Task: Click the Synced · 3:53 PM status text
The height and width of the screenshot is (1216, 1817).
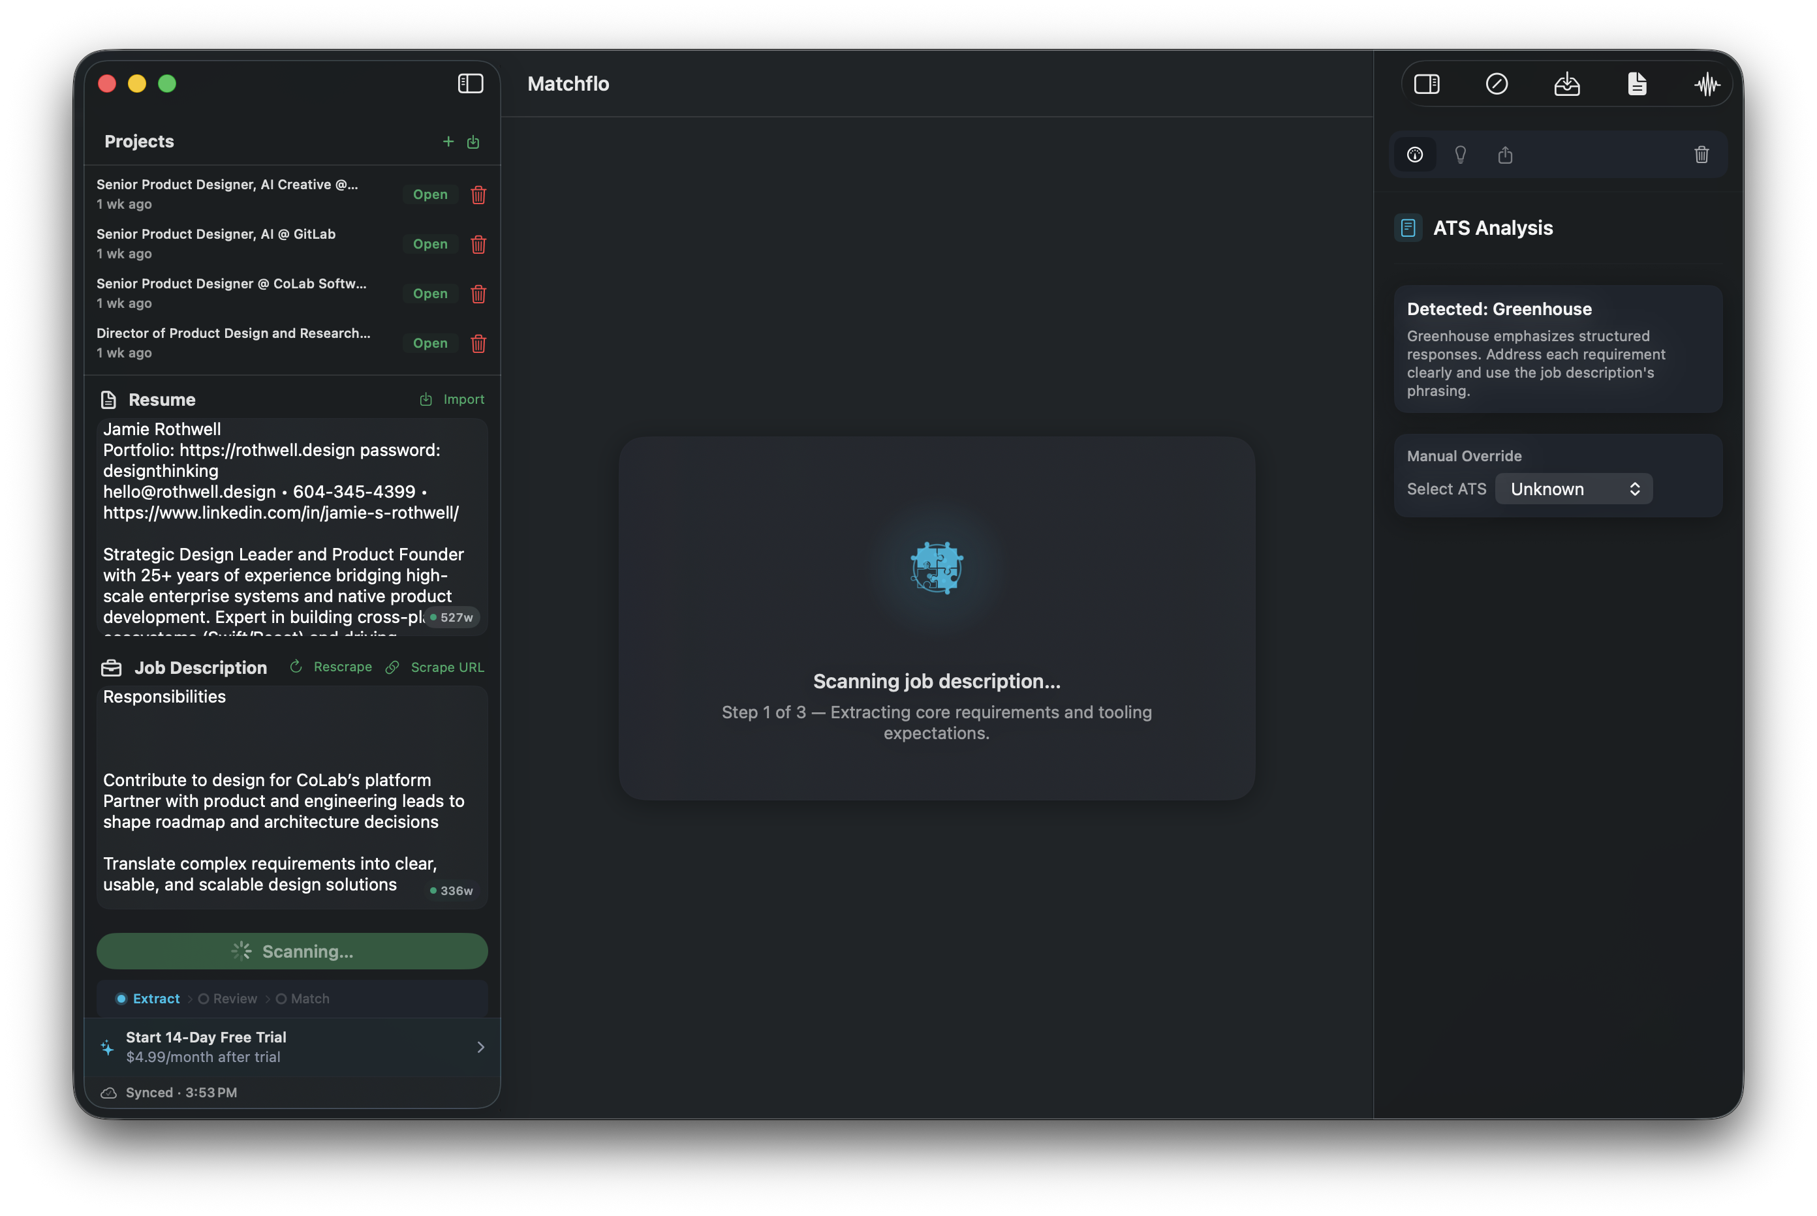Action: coord(181,1093)
